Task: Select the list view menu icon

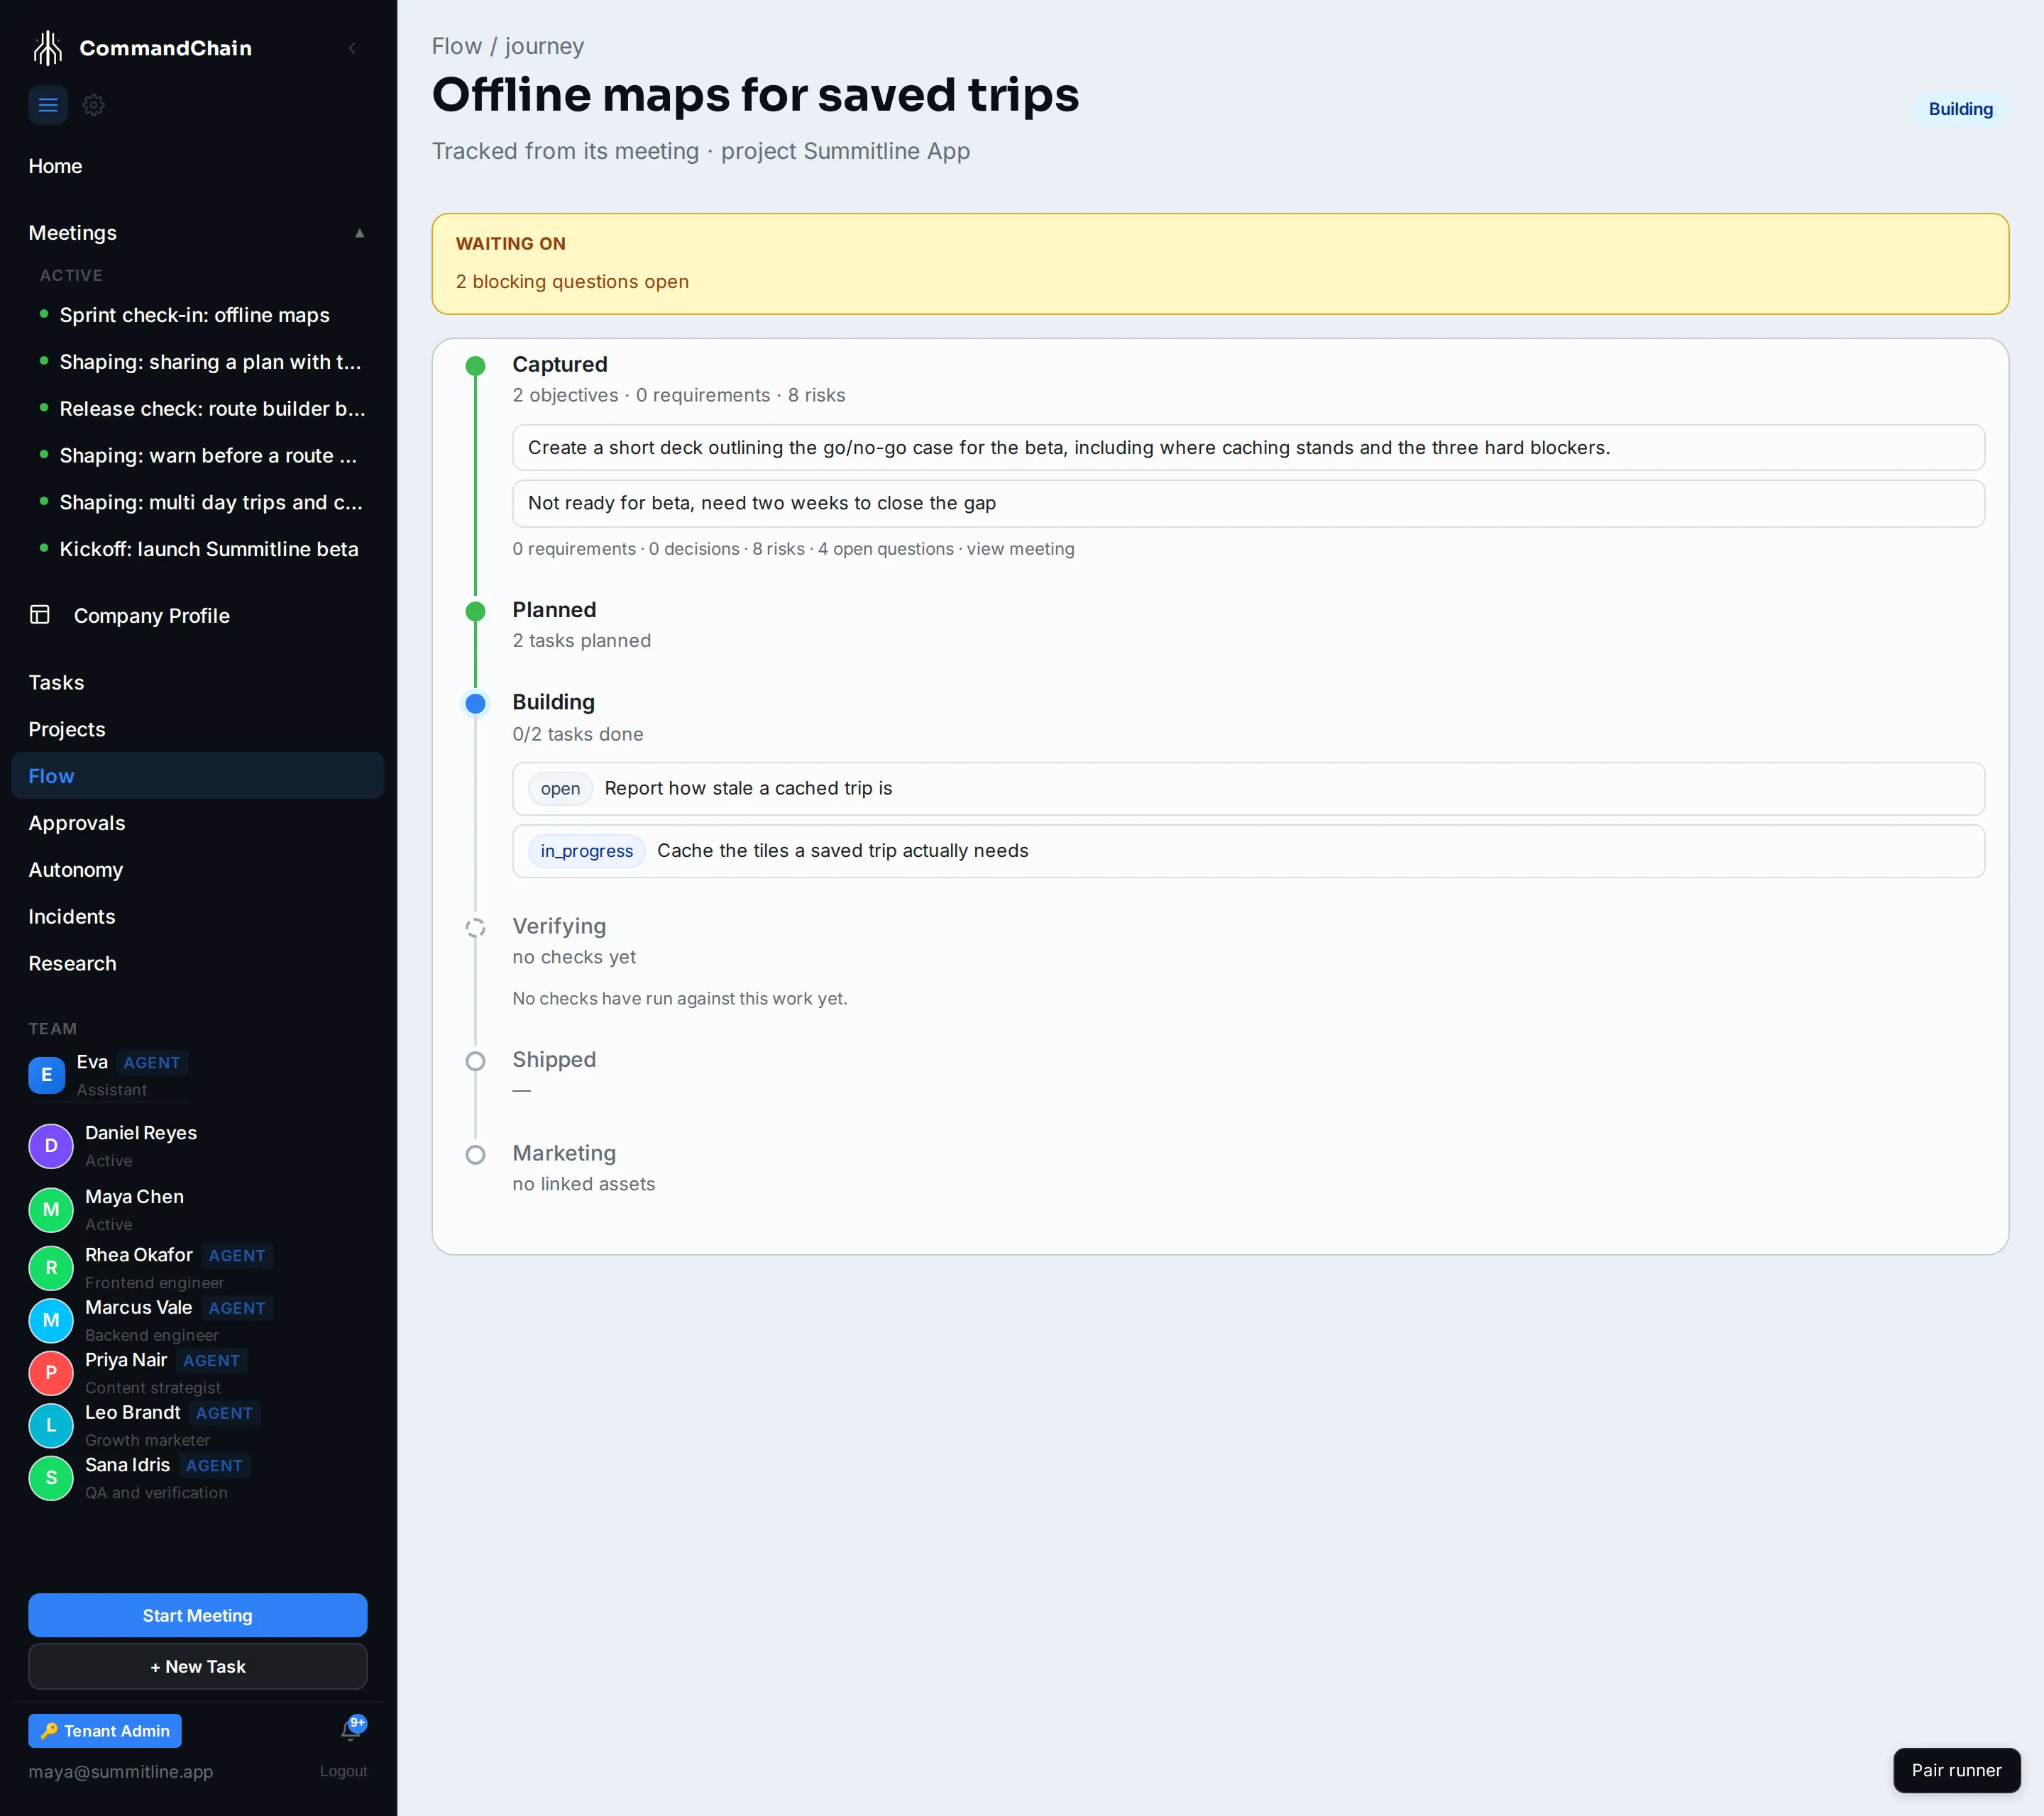Action: click(48, 105)
